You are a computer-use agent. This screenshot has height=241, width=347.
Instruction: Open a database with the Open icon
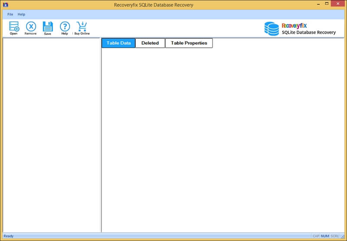[x=14, y=28]
